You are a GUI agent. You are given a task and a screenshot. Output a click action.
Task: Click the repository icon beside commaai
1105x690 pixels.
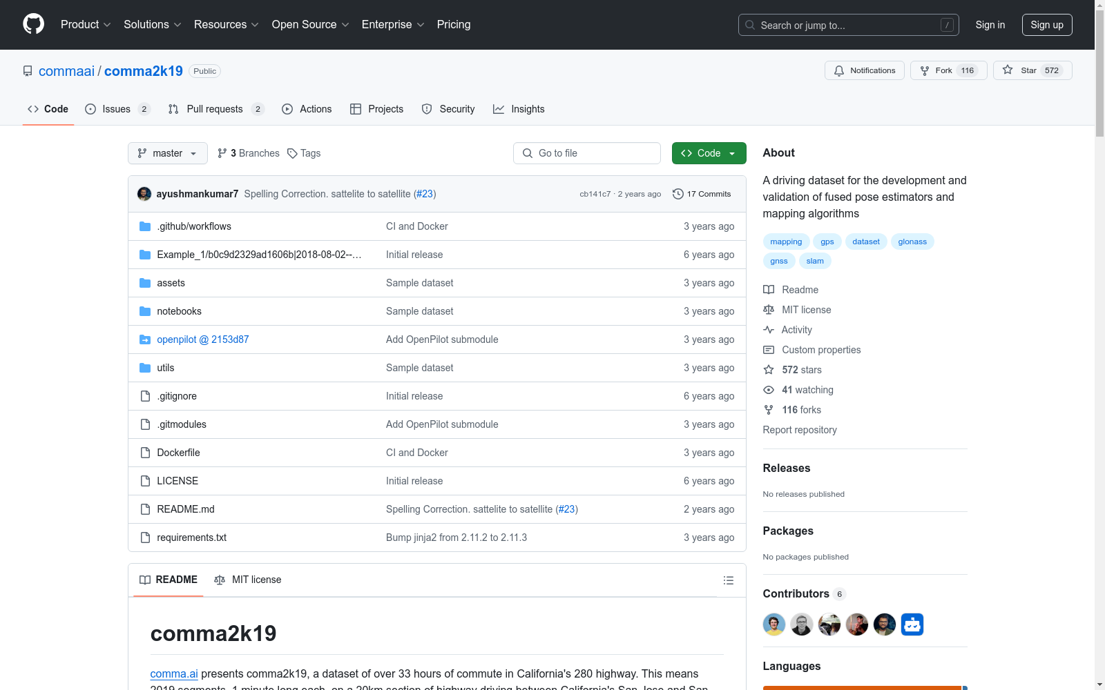pos(28,71)
